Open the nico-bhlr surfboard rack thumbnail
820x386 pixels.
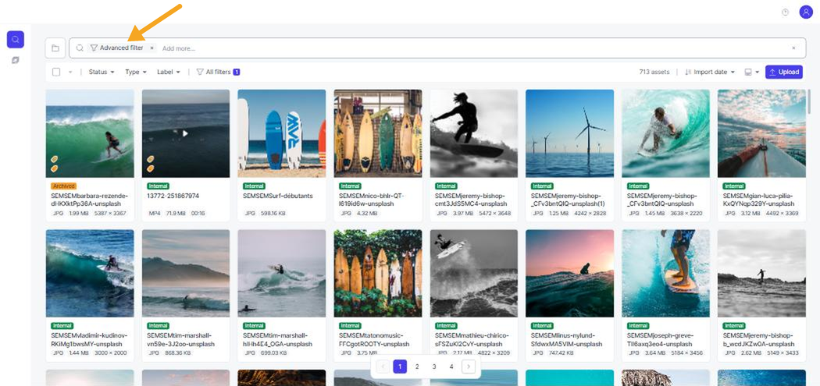pyautogui.click(x=378, y=133)
